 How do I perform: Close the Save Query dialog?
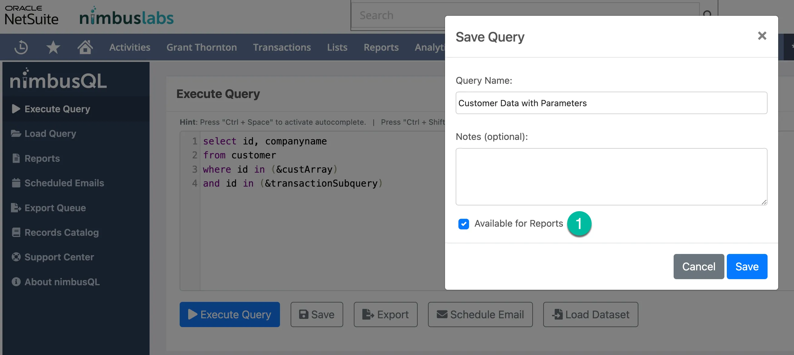point(762,36)
